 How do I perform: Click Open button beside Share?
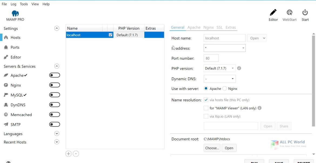(x=268, y=126)
